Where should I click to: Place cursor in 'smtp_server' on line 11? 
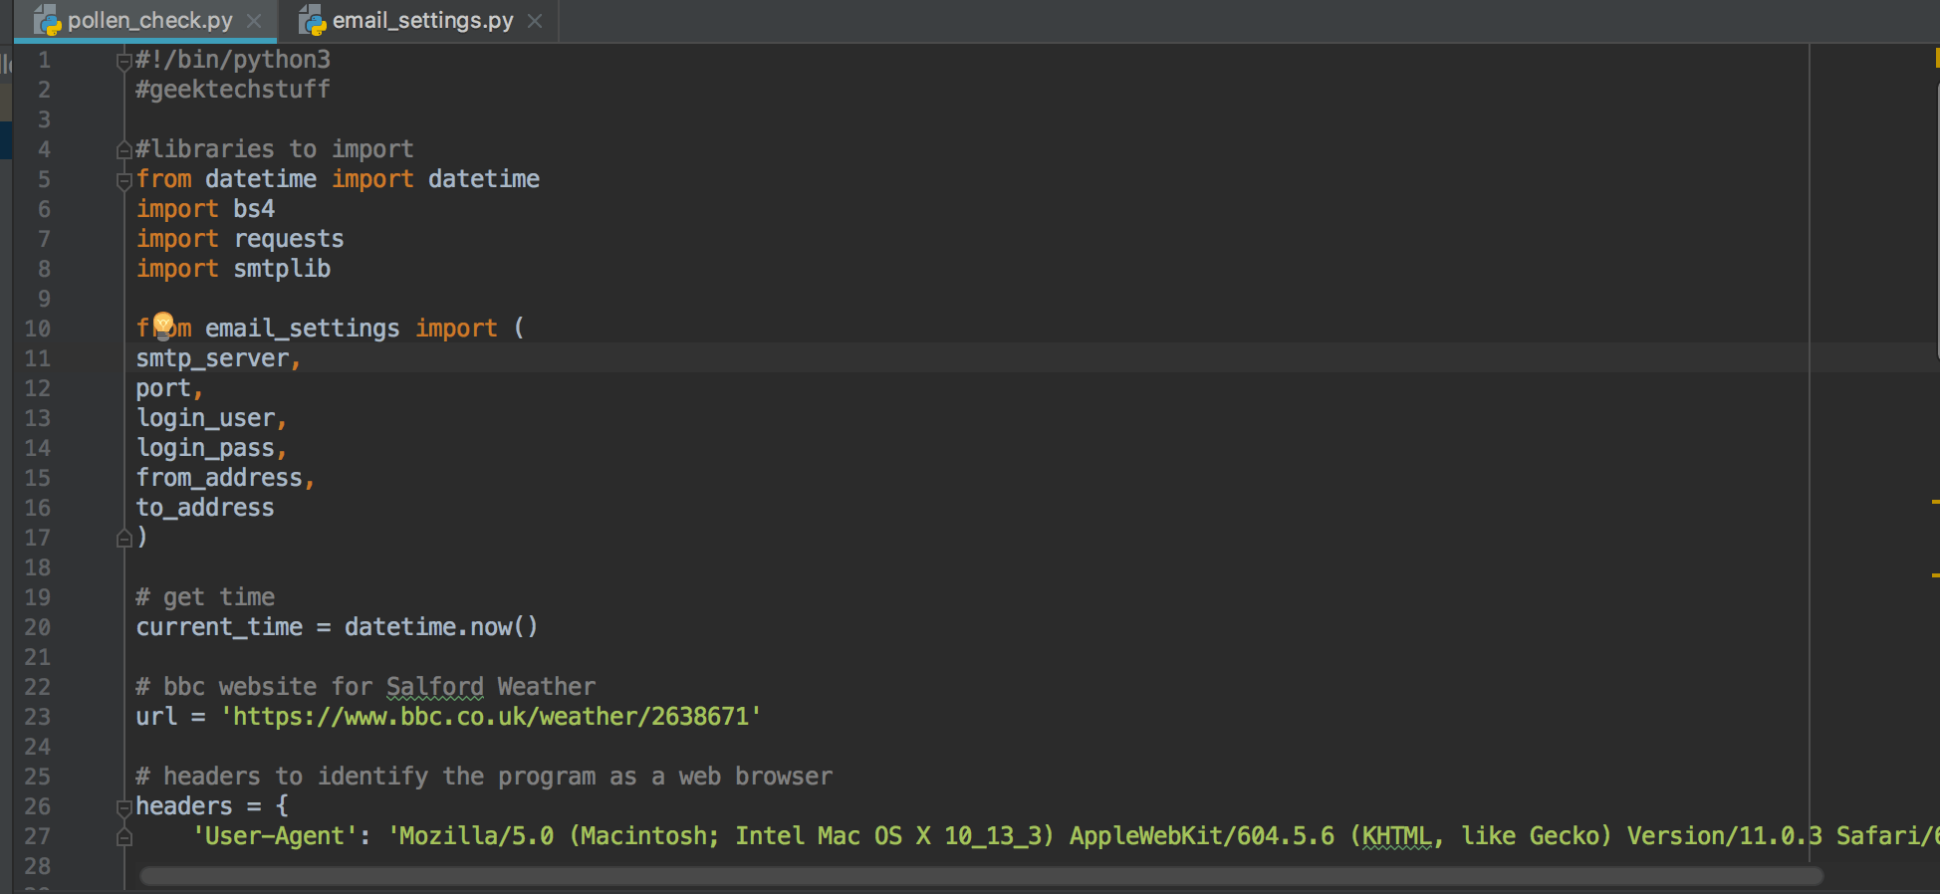click(212, 358)
